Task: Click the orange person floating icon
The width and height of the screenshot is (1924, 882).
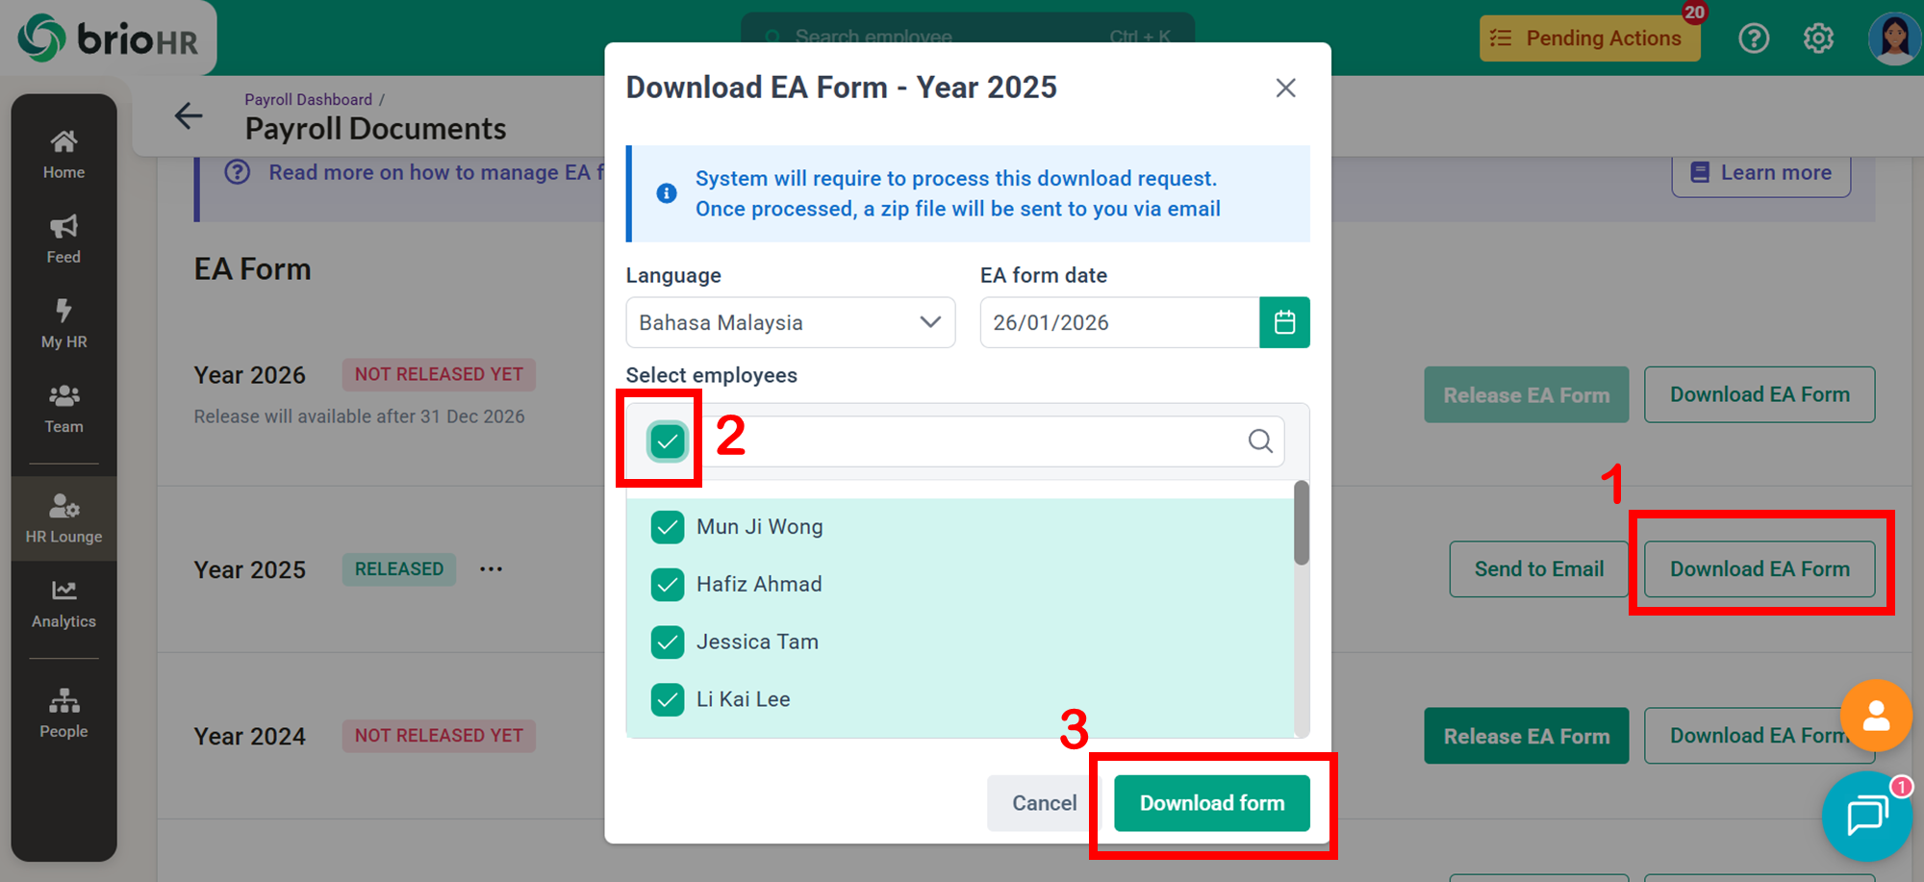Action: click(x=1875, y=716)
